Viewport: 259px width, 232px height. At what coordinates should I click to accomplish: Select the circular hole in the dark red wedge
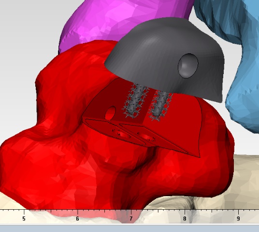pyautogui.click(x=111, y=113)
